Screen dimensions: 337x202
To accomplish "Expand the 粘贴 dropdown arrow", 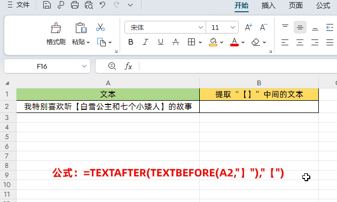I will [x=88, y=42].
